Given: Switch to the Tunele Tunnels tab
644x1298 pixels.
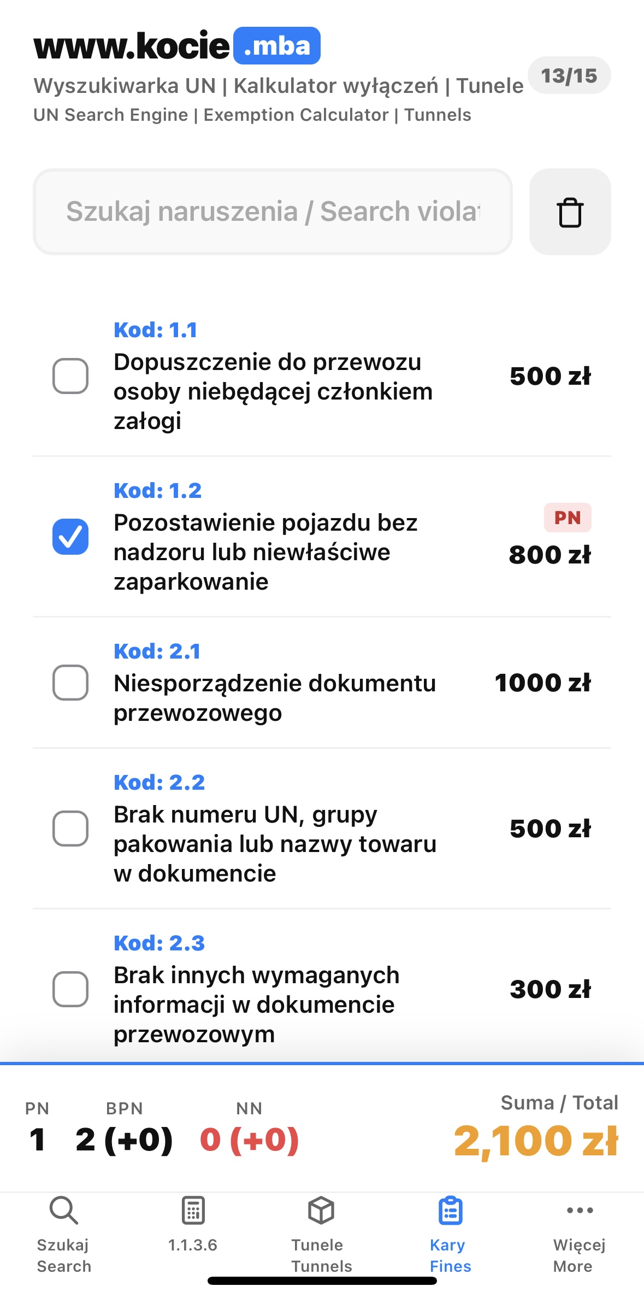Looking at the screenshot, I should coord(321,1255).
